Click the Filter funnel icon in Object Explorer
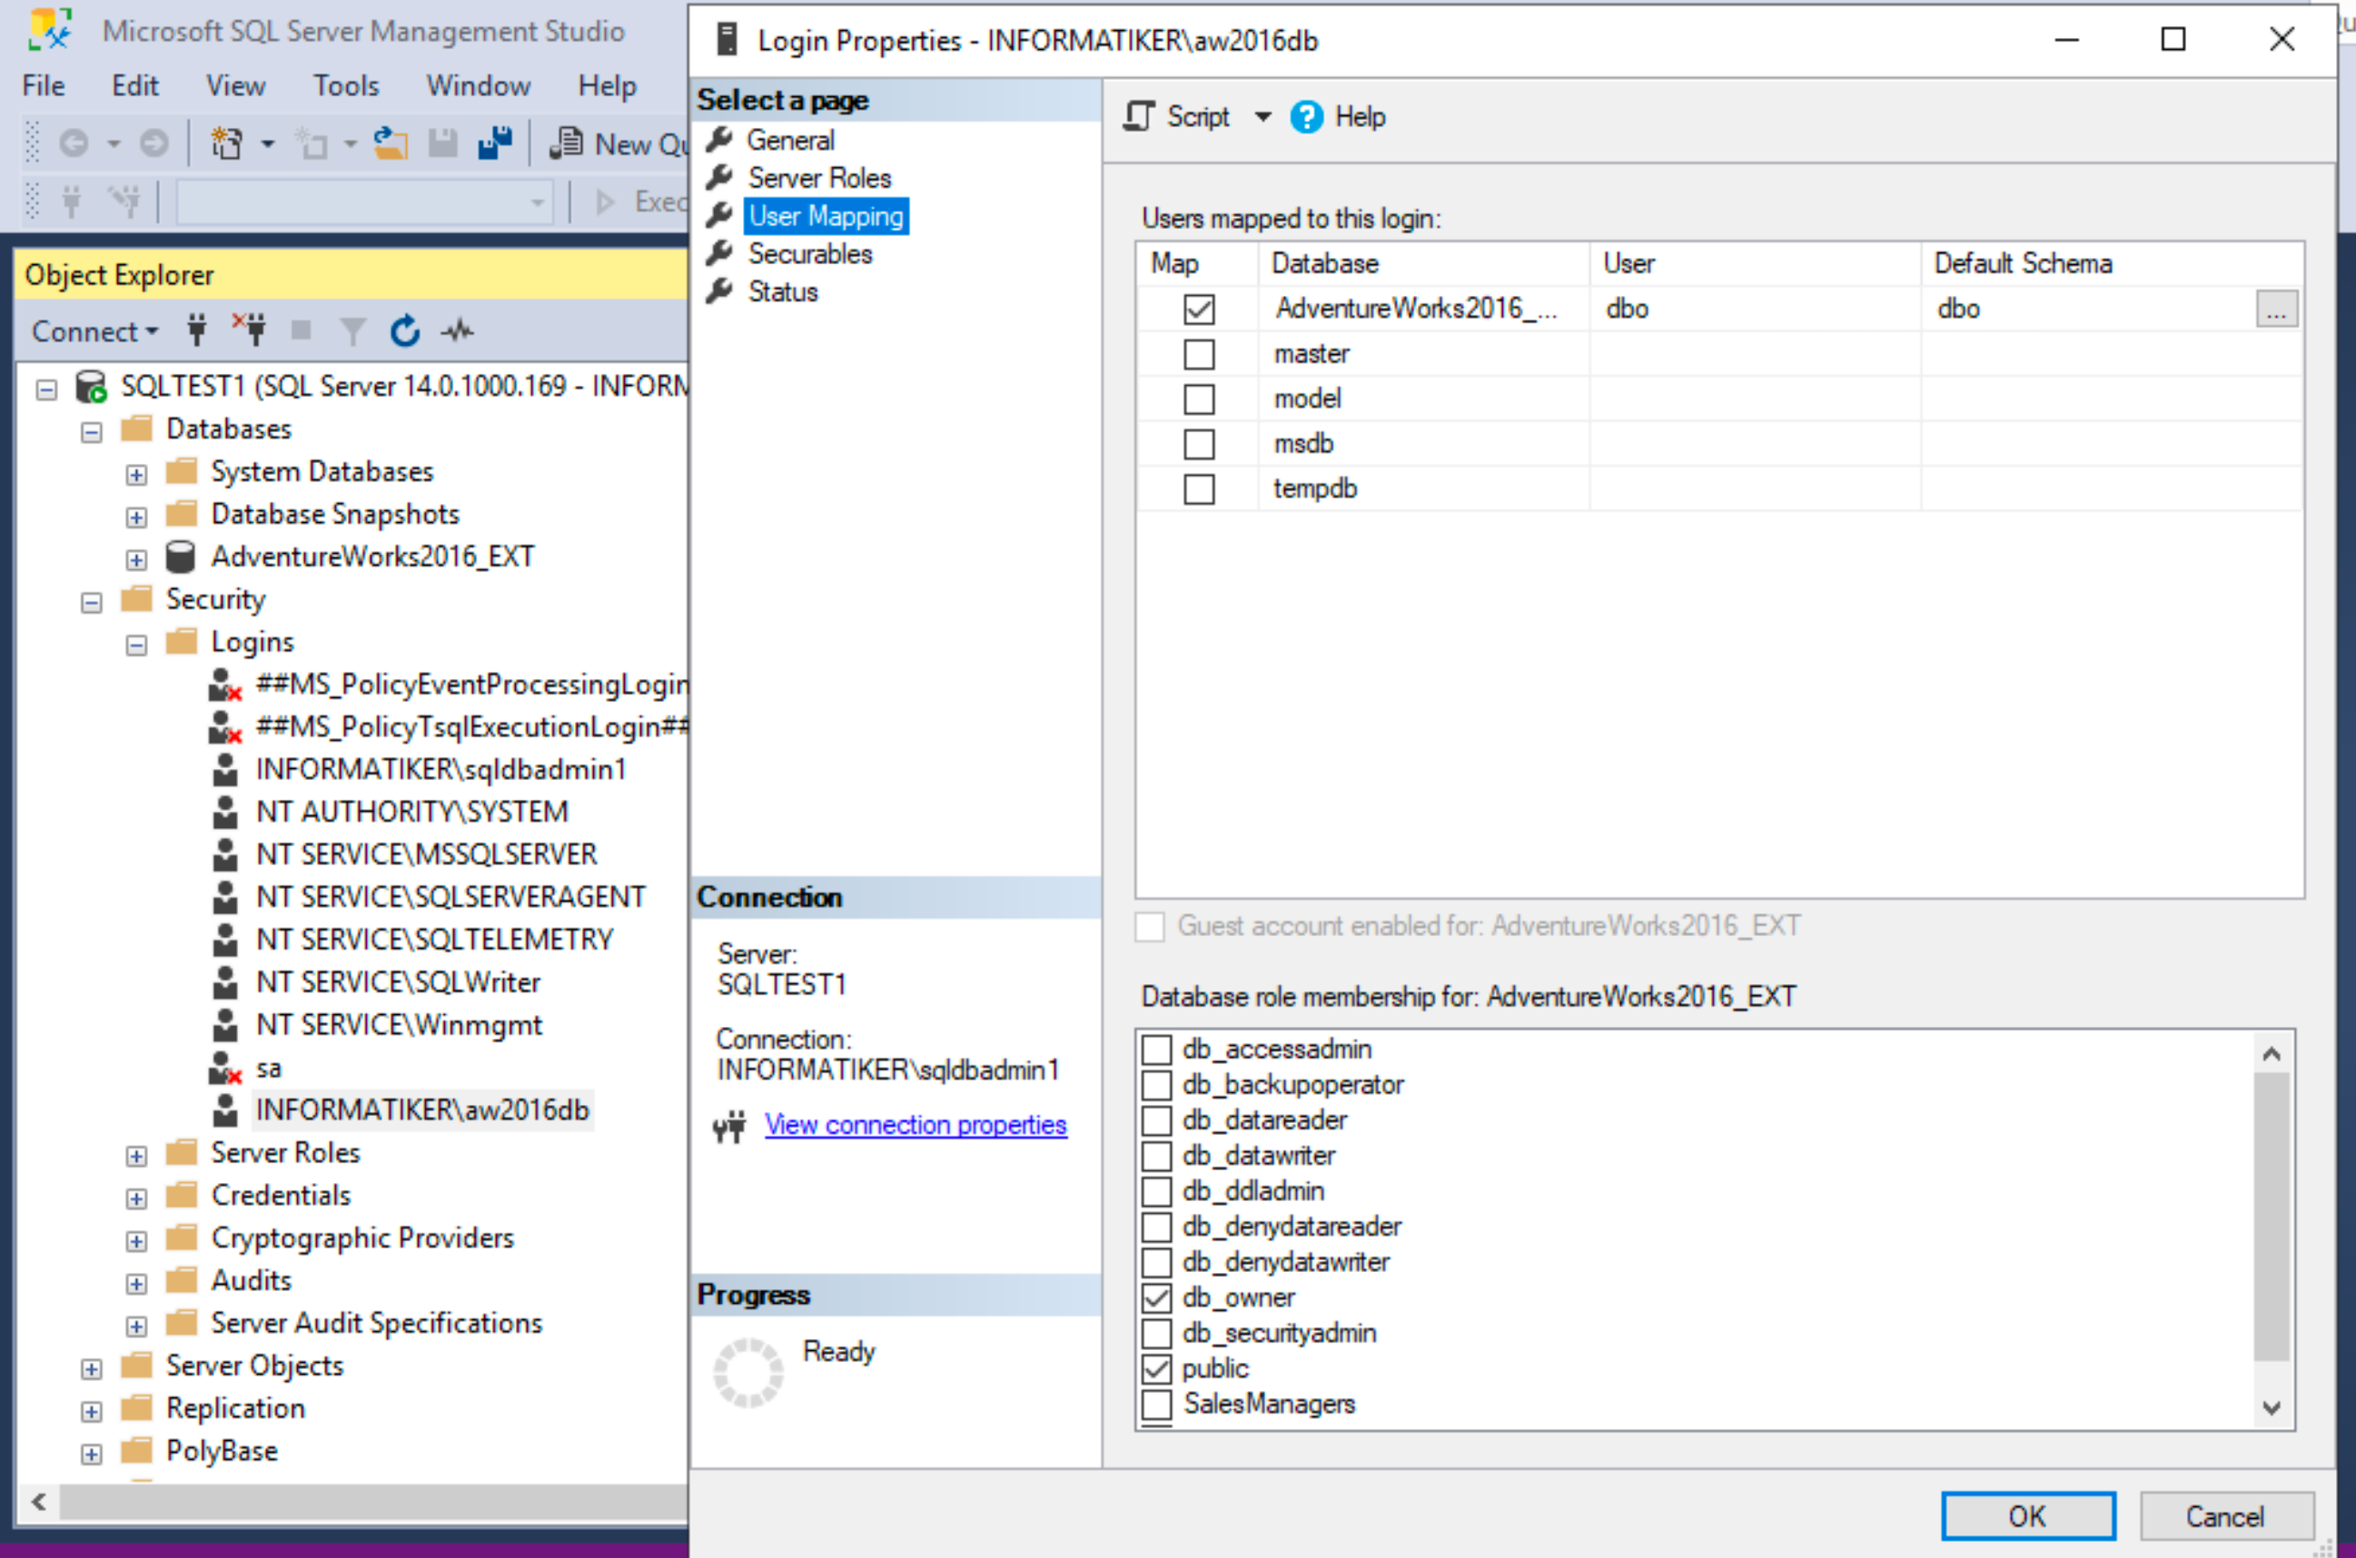The height and width of the screenshot is (1558, 2356). [352, 330]
